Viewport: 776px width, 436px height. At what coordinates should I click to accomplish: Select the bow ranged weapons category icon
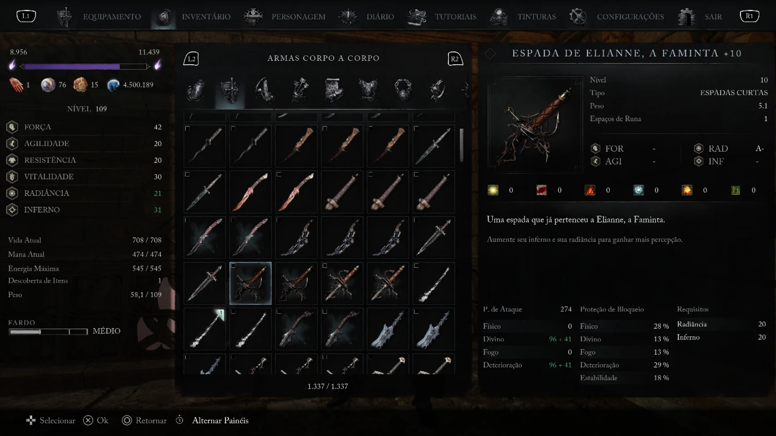click(265, 90)
